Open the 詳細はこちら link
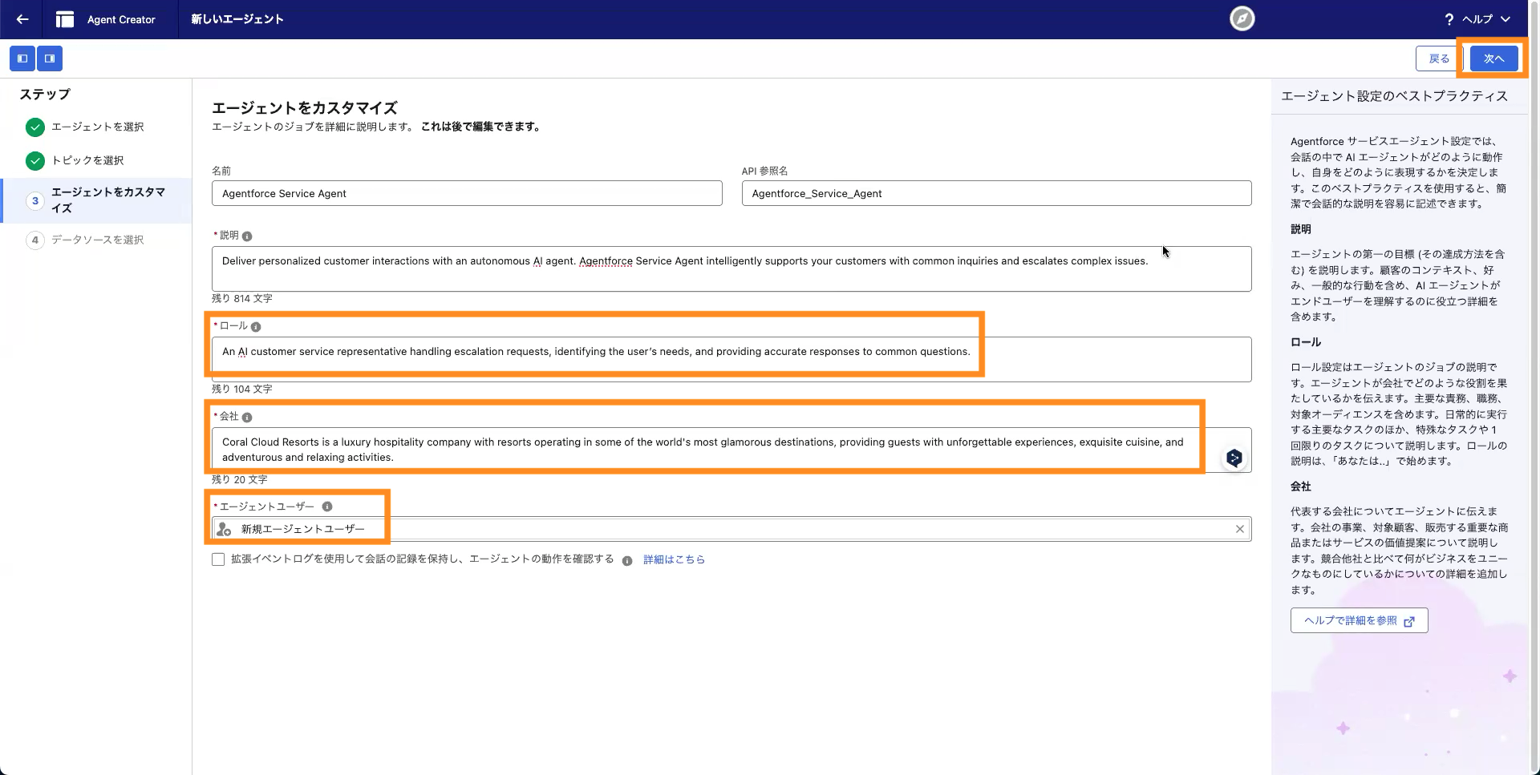This screenshot has height=775, width=1540. 674,559
